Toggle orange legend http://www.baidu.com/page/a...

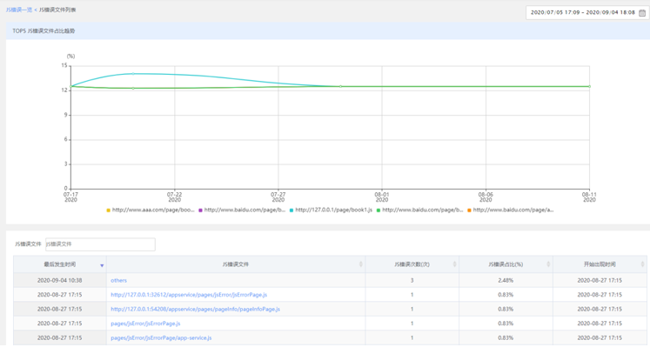[x=510, y=210]
